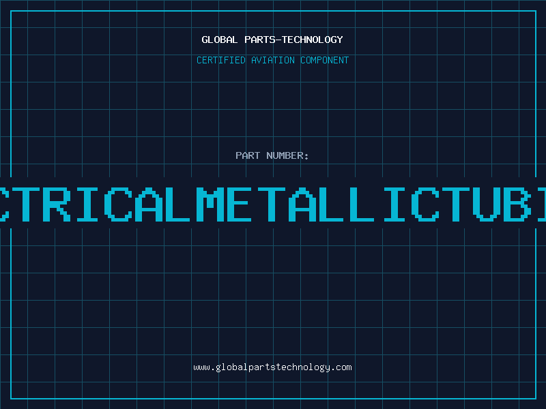546x409 pixels.
Task: Click the large letter M in METALLIC
Action: point(210,204)
